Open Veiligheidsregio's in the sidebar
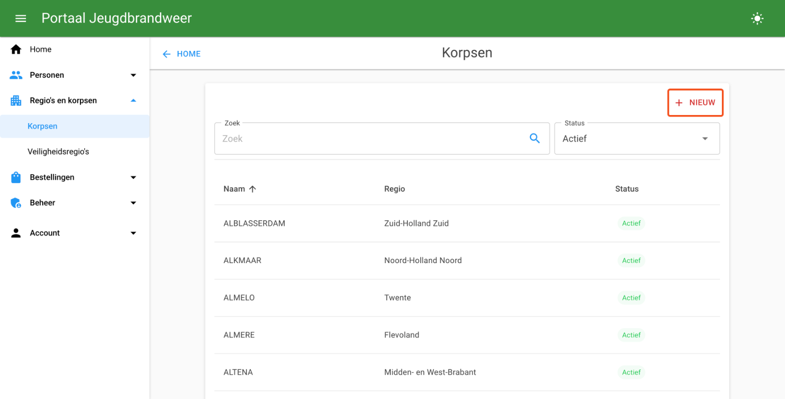 pyautogui.click(x=75, y=152)
